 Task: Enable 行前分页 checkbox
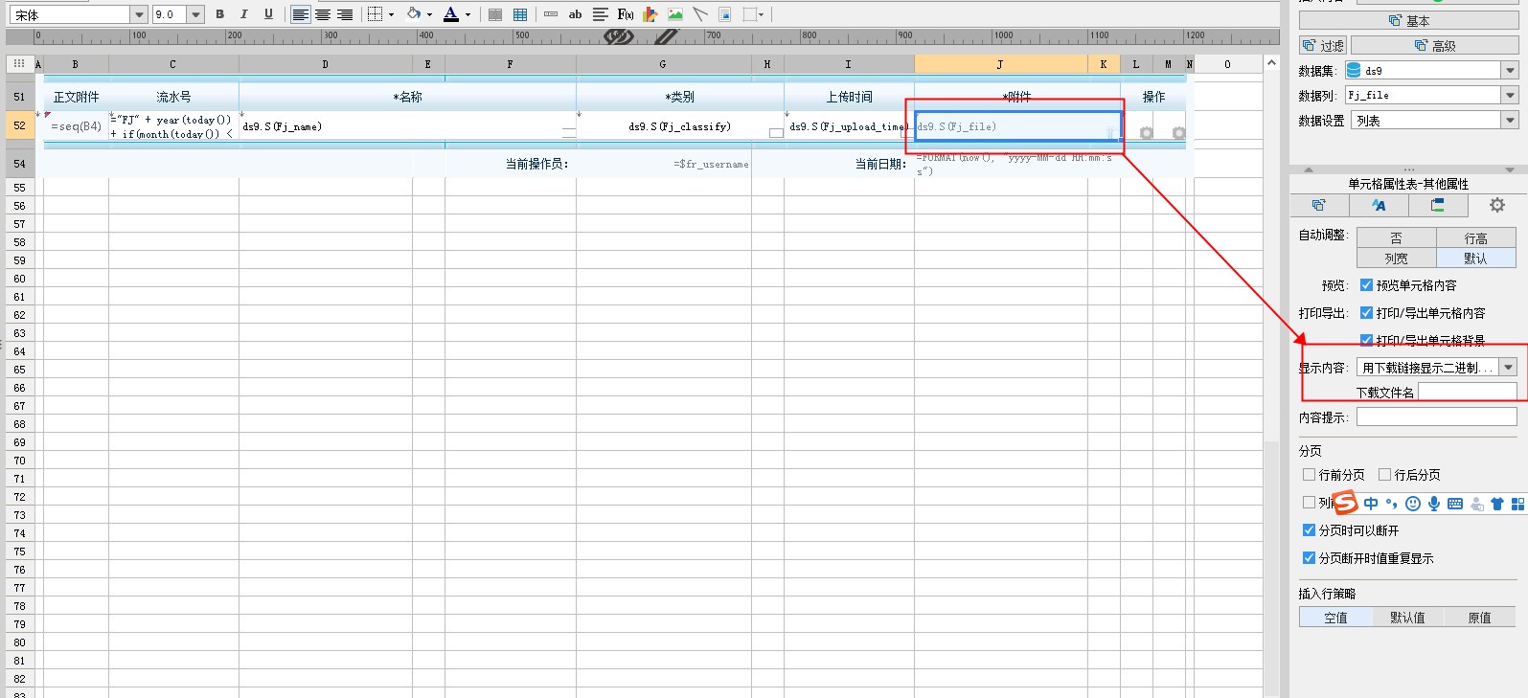point(1309,475)
